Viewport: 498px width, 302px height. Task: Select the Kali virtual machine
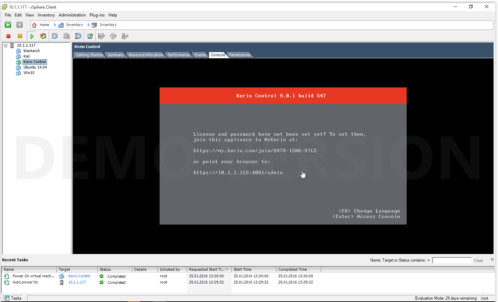pos(26,56)
